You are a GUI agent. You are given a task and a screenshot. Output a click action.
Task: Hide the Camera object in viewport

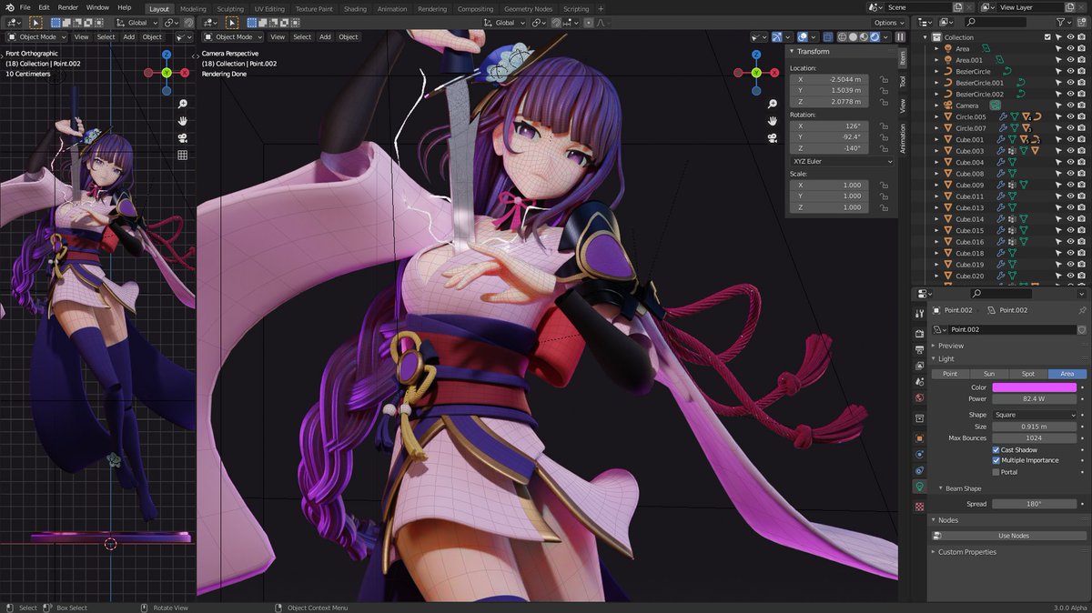click(x=1070, y=106)
